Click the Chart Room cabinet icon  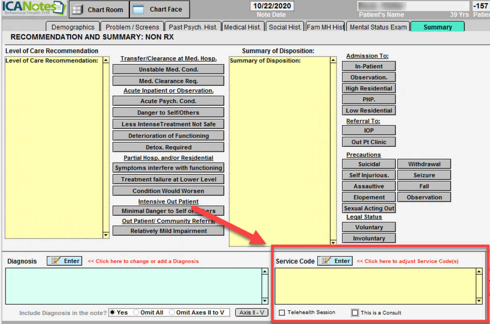coord(78,9)
